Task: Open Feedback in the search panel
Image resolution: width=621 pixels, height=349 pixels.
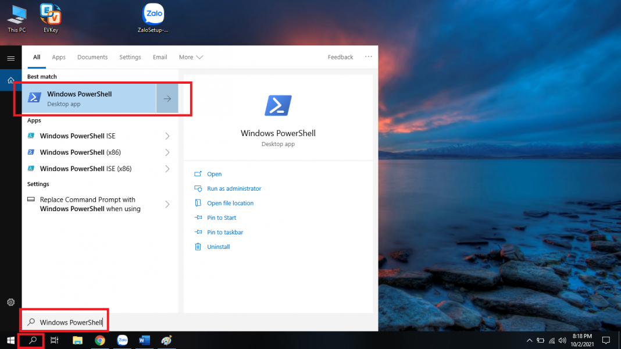Action: 340,57
